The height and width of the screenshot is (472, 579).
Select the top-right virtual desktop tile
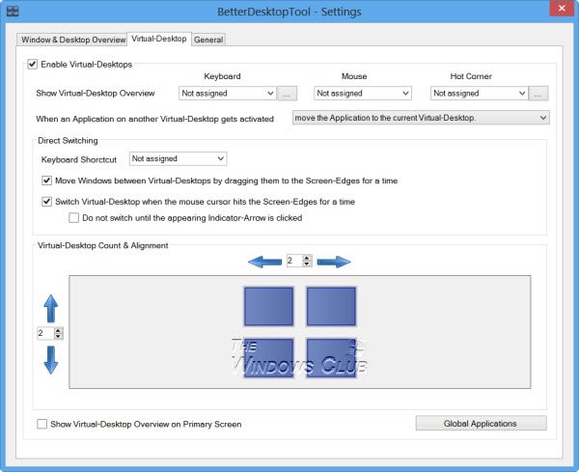click(331, 307)
